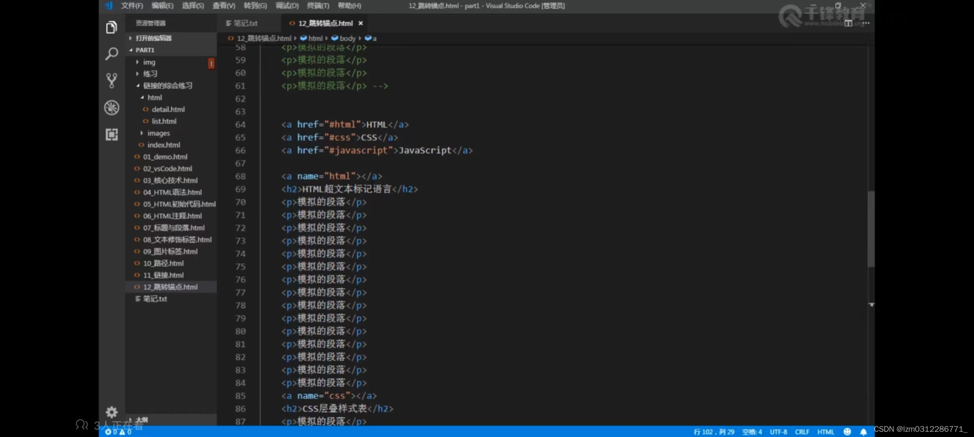
Task: Open 09_图片标签.html file
Action: [x=171, y=251]
